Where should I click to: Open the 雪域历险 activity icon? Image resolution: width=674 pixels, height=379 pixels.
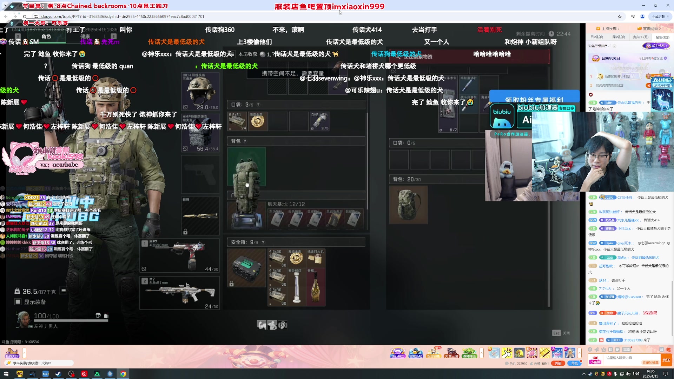pos(416,353)
